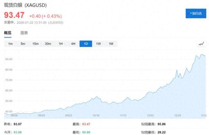209x135 pixels.
Task: Choose the 1M monthly interval
Action: click(111, 44)
